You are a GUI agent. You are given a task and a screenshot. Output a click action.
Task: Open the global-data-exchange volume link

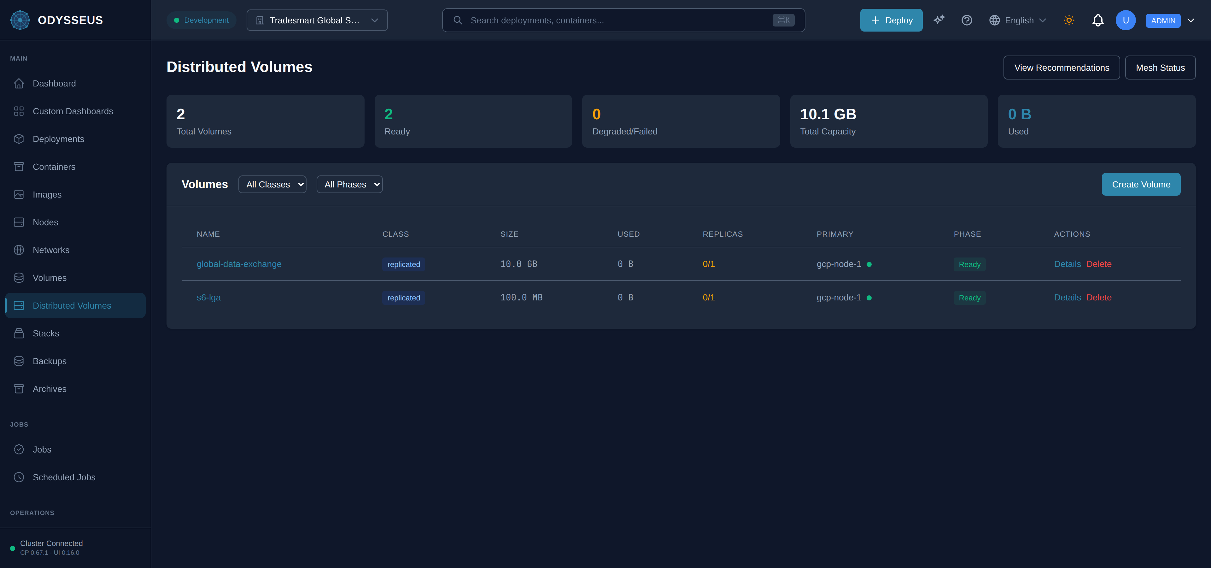239,264
